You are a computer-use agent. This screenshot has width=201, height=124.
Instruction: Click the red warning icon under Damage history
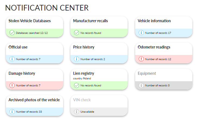point(12,85)
